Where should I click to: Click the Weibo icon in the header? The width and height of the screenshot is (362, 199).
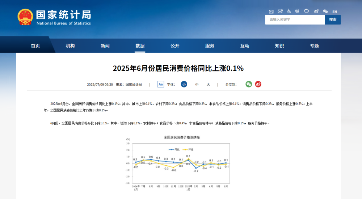point(316,11)
